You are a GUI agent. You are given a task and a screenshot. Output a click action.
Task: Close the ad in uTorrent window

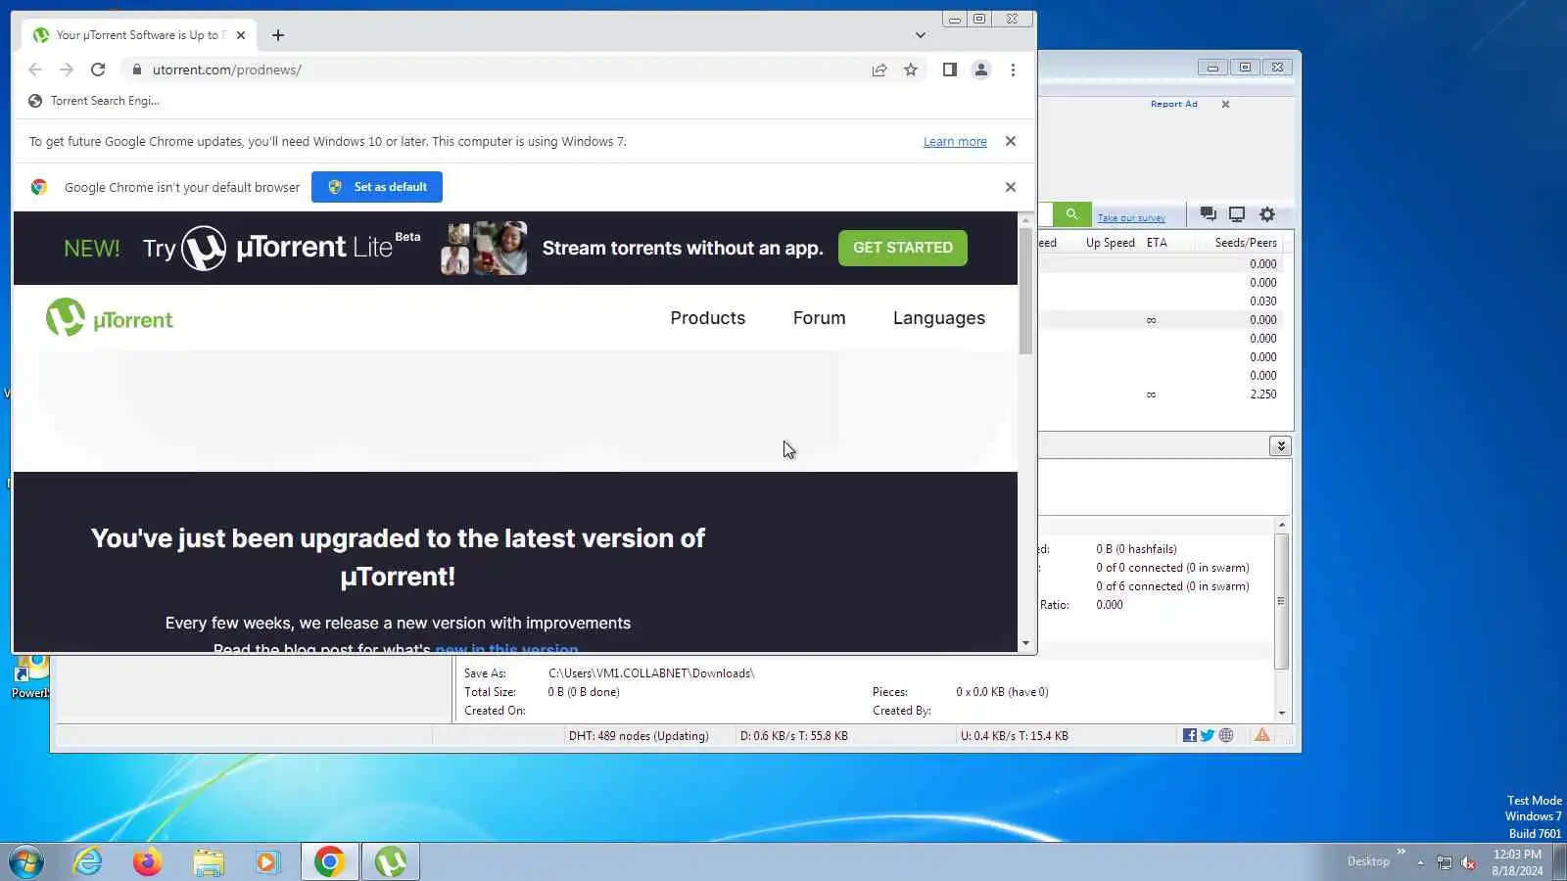[1225, 104]
